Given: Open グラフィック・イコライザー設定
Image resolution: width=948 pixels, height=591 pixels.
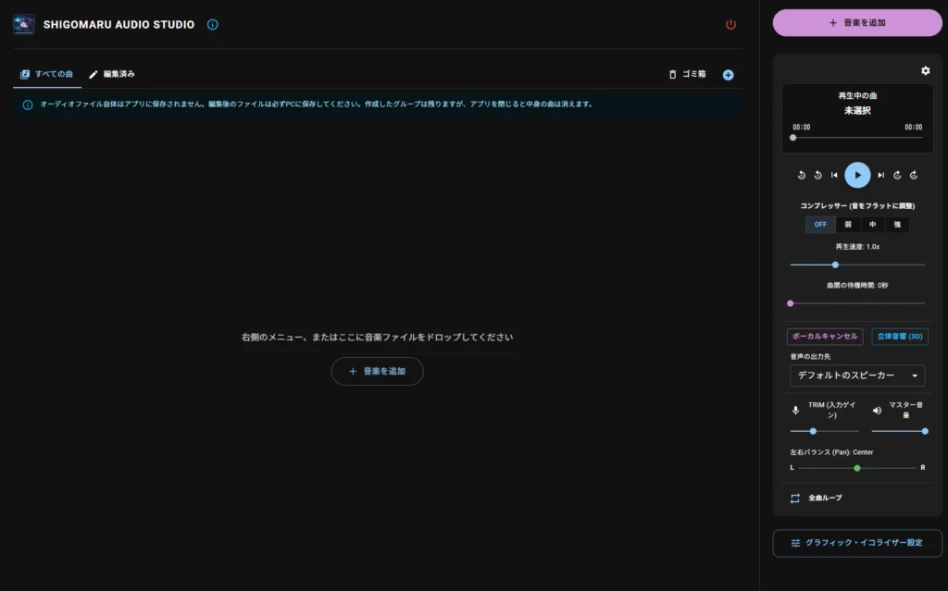Looking at the screenshot, I should point(856,543).
